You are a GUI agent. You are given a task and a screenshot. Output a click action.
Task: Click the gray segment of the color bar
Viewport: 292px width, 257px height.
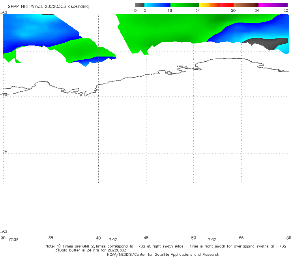click(140, 5)
